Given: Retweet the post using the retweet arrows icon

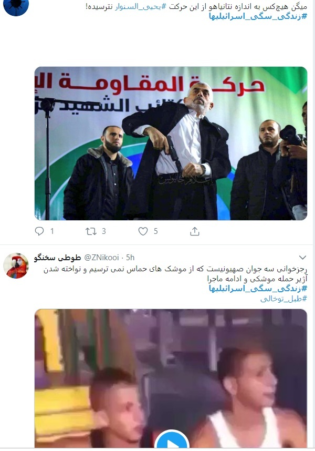Looking at the screenshot, I should coord(91,231).
